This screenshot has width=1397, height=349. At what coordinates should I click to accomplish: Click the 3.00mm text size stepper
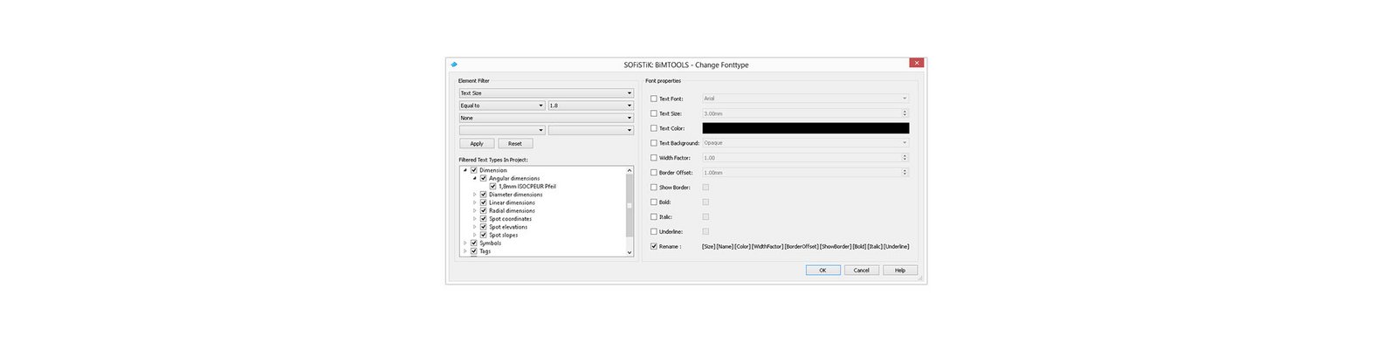tap(905, 113)
